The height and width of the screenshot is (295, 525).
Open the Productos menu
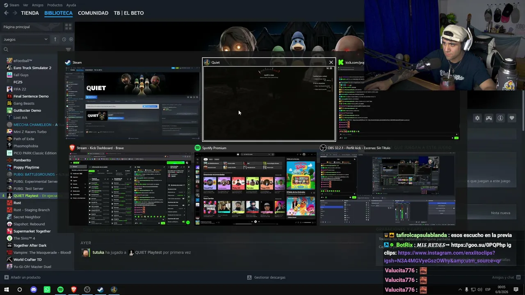coord(55,5)
